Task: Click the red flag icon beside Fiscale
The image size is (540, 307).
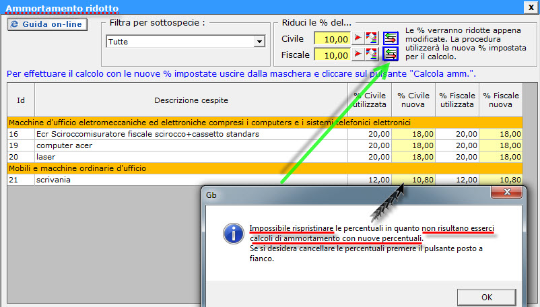Action: pos(358,55)
